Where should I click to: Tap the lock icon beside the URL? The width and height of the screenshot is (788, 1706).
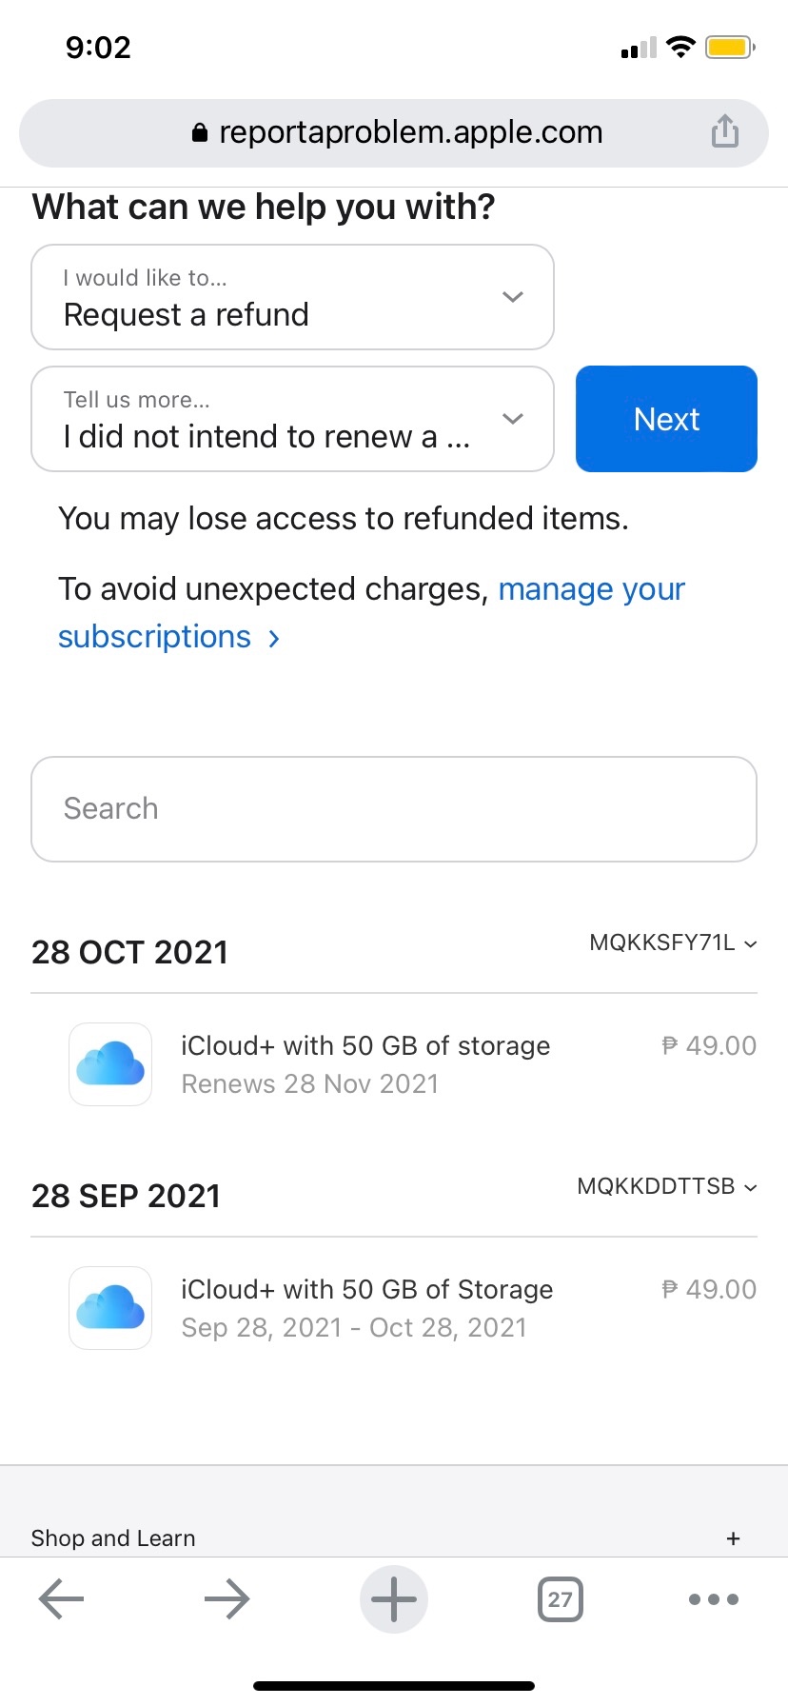pos(200,133)
